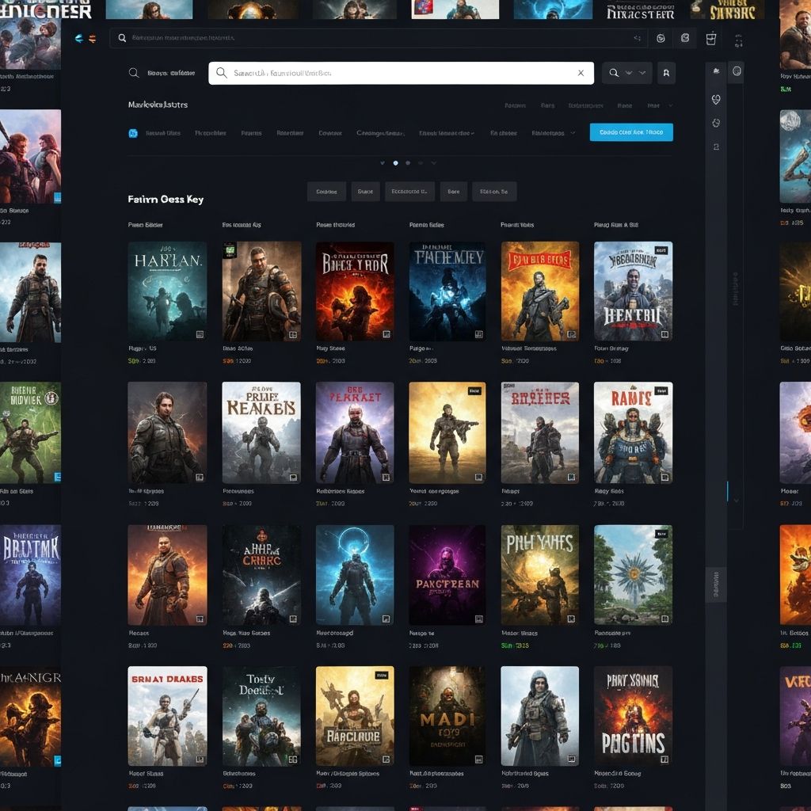Open the search dropdown with magnifier and chevron

626,73
